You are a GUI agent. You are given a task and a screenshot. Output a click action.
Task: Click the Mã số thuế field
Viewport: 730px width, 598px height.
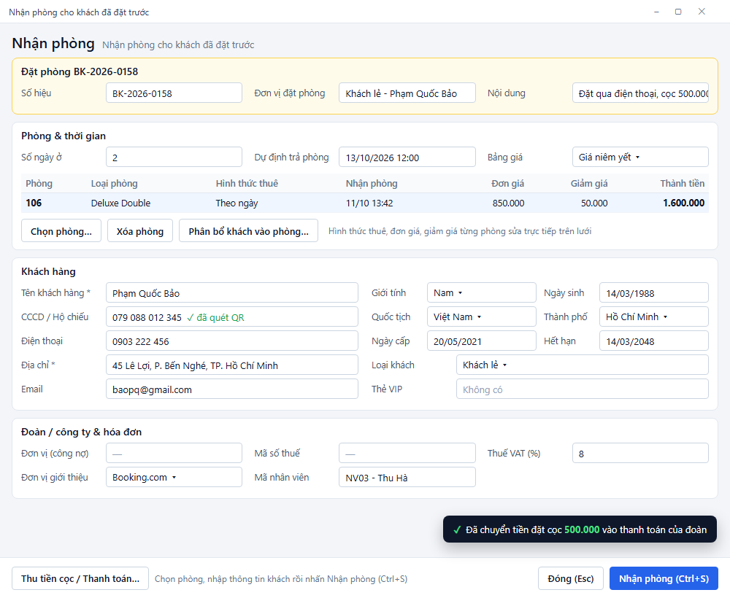(x=407, y=454)
